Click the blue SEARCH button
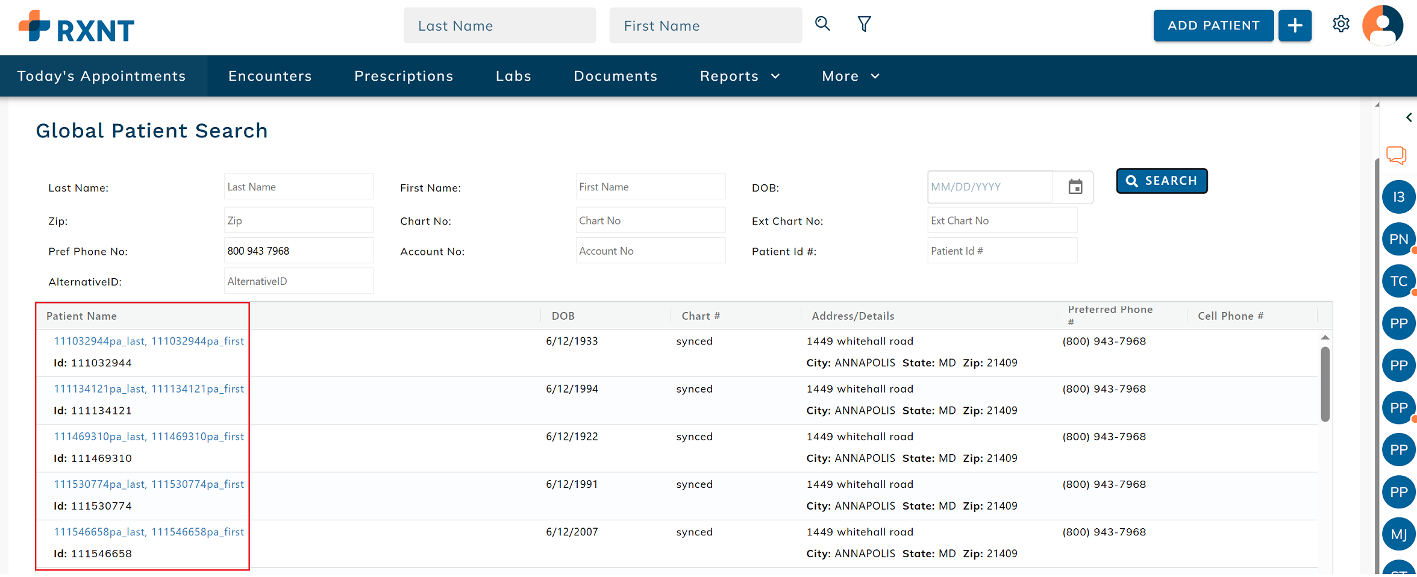The width and height of the screenshot is (1417, 577). click(x=1161, y=181)
